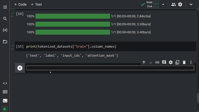The height and width of the screenshot is (112, 199).
Task: Open the command palette icon
Action: pyautogui.click(x=5, y=92)
